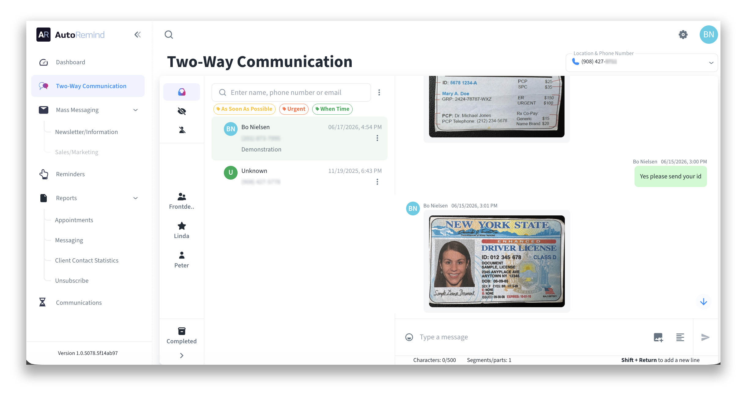This screenshot has width=748, height=399.
Task: Open settings gear icon
Action: 683,35
